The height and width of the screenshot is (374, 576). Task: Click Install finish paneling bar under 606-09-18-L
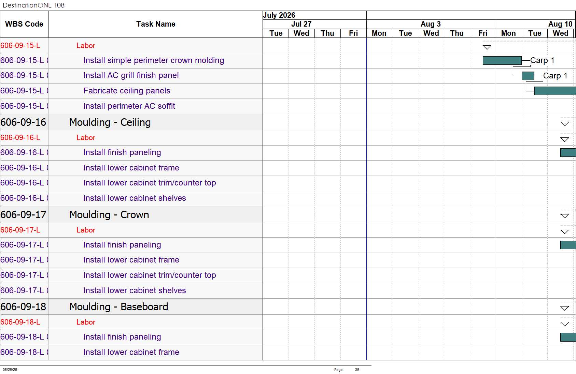(568, 337)
